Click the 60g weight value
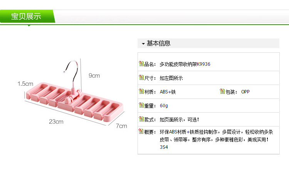The height and width of the screenshot is (173, 289). click(164, 106)
